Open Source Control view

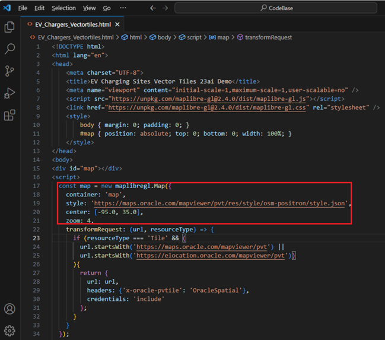(x=9, y=71)
